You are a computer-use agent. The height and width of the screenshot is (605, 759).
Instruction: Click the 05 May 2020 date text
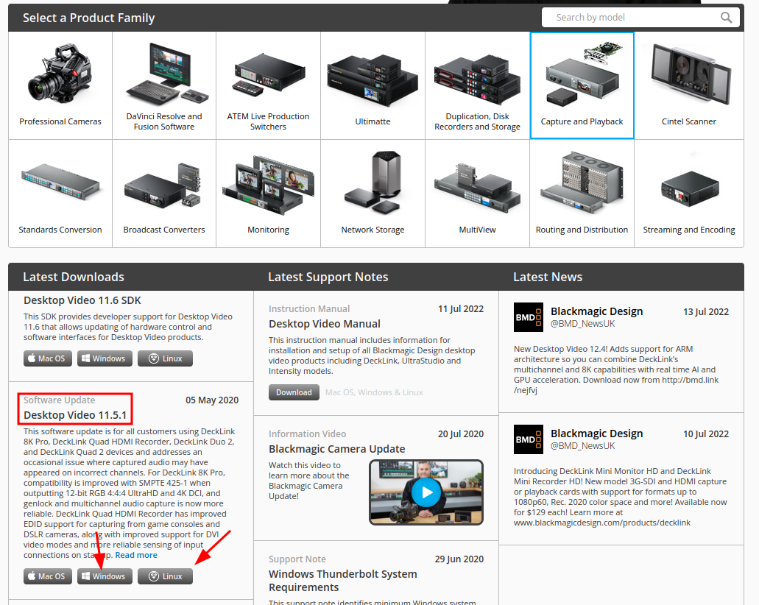[212, 400]
